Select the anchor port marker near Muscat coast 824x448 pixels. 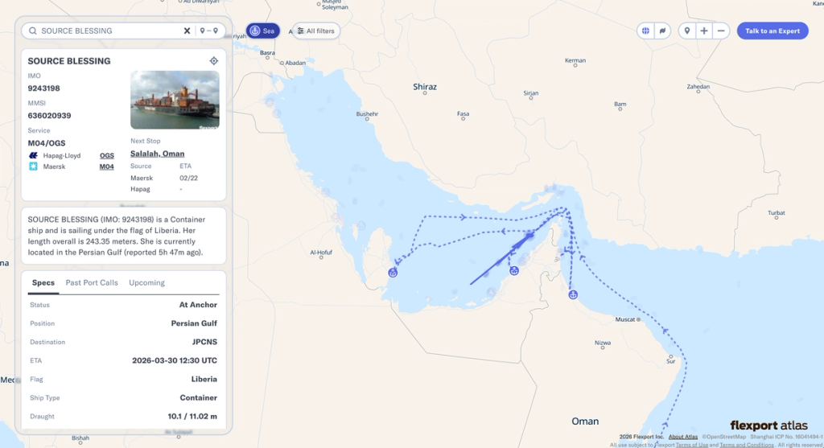tap(573, 294)
